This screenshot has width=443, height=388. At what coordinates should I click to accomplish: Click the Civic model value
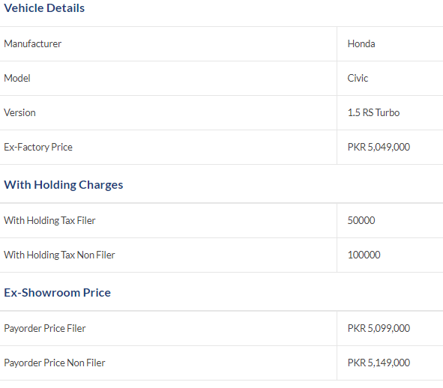tap(358, 78)
